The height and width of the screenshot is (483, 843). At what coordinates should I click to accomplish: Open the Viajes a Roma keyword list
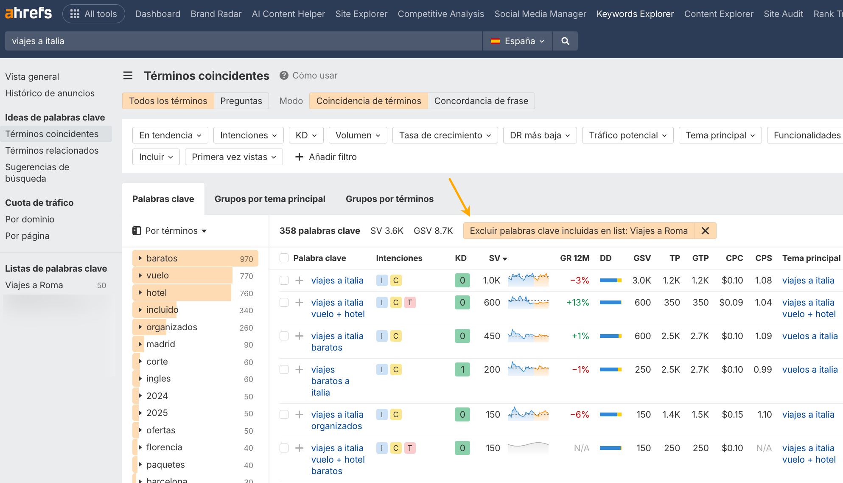click(34, 285)
